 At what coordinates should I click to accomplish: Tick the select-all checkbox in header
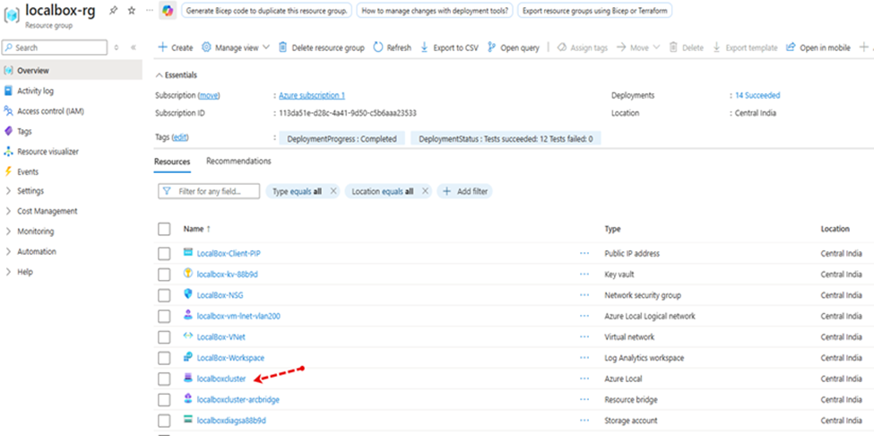(164, 229)
